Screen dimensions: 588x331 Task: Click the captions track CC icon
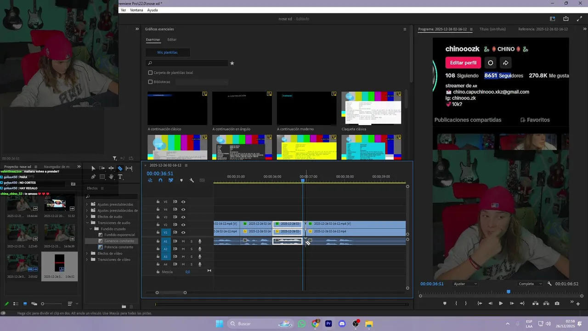point(202,180)
